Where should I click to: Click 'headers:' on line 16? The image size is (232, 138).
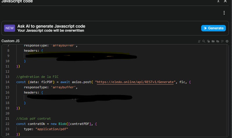coord(31,92)
